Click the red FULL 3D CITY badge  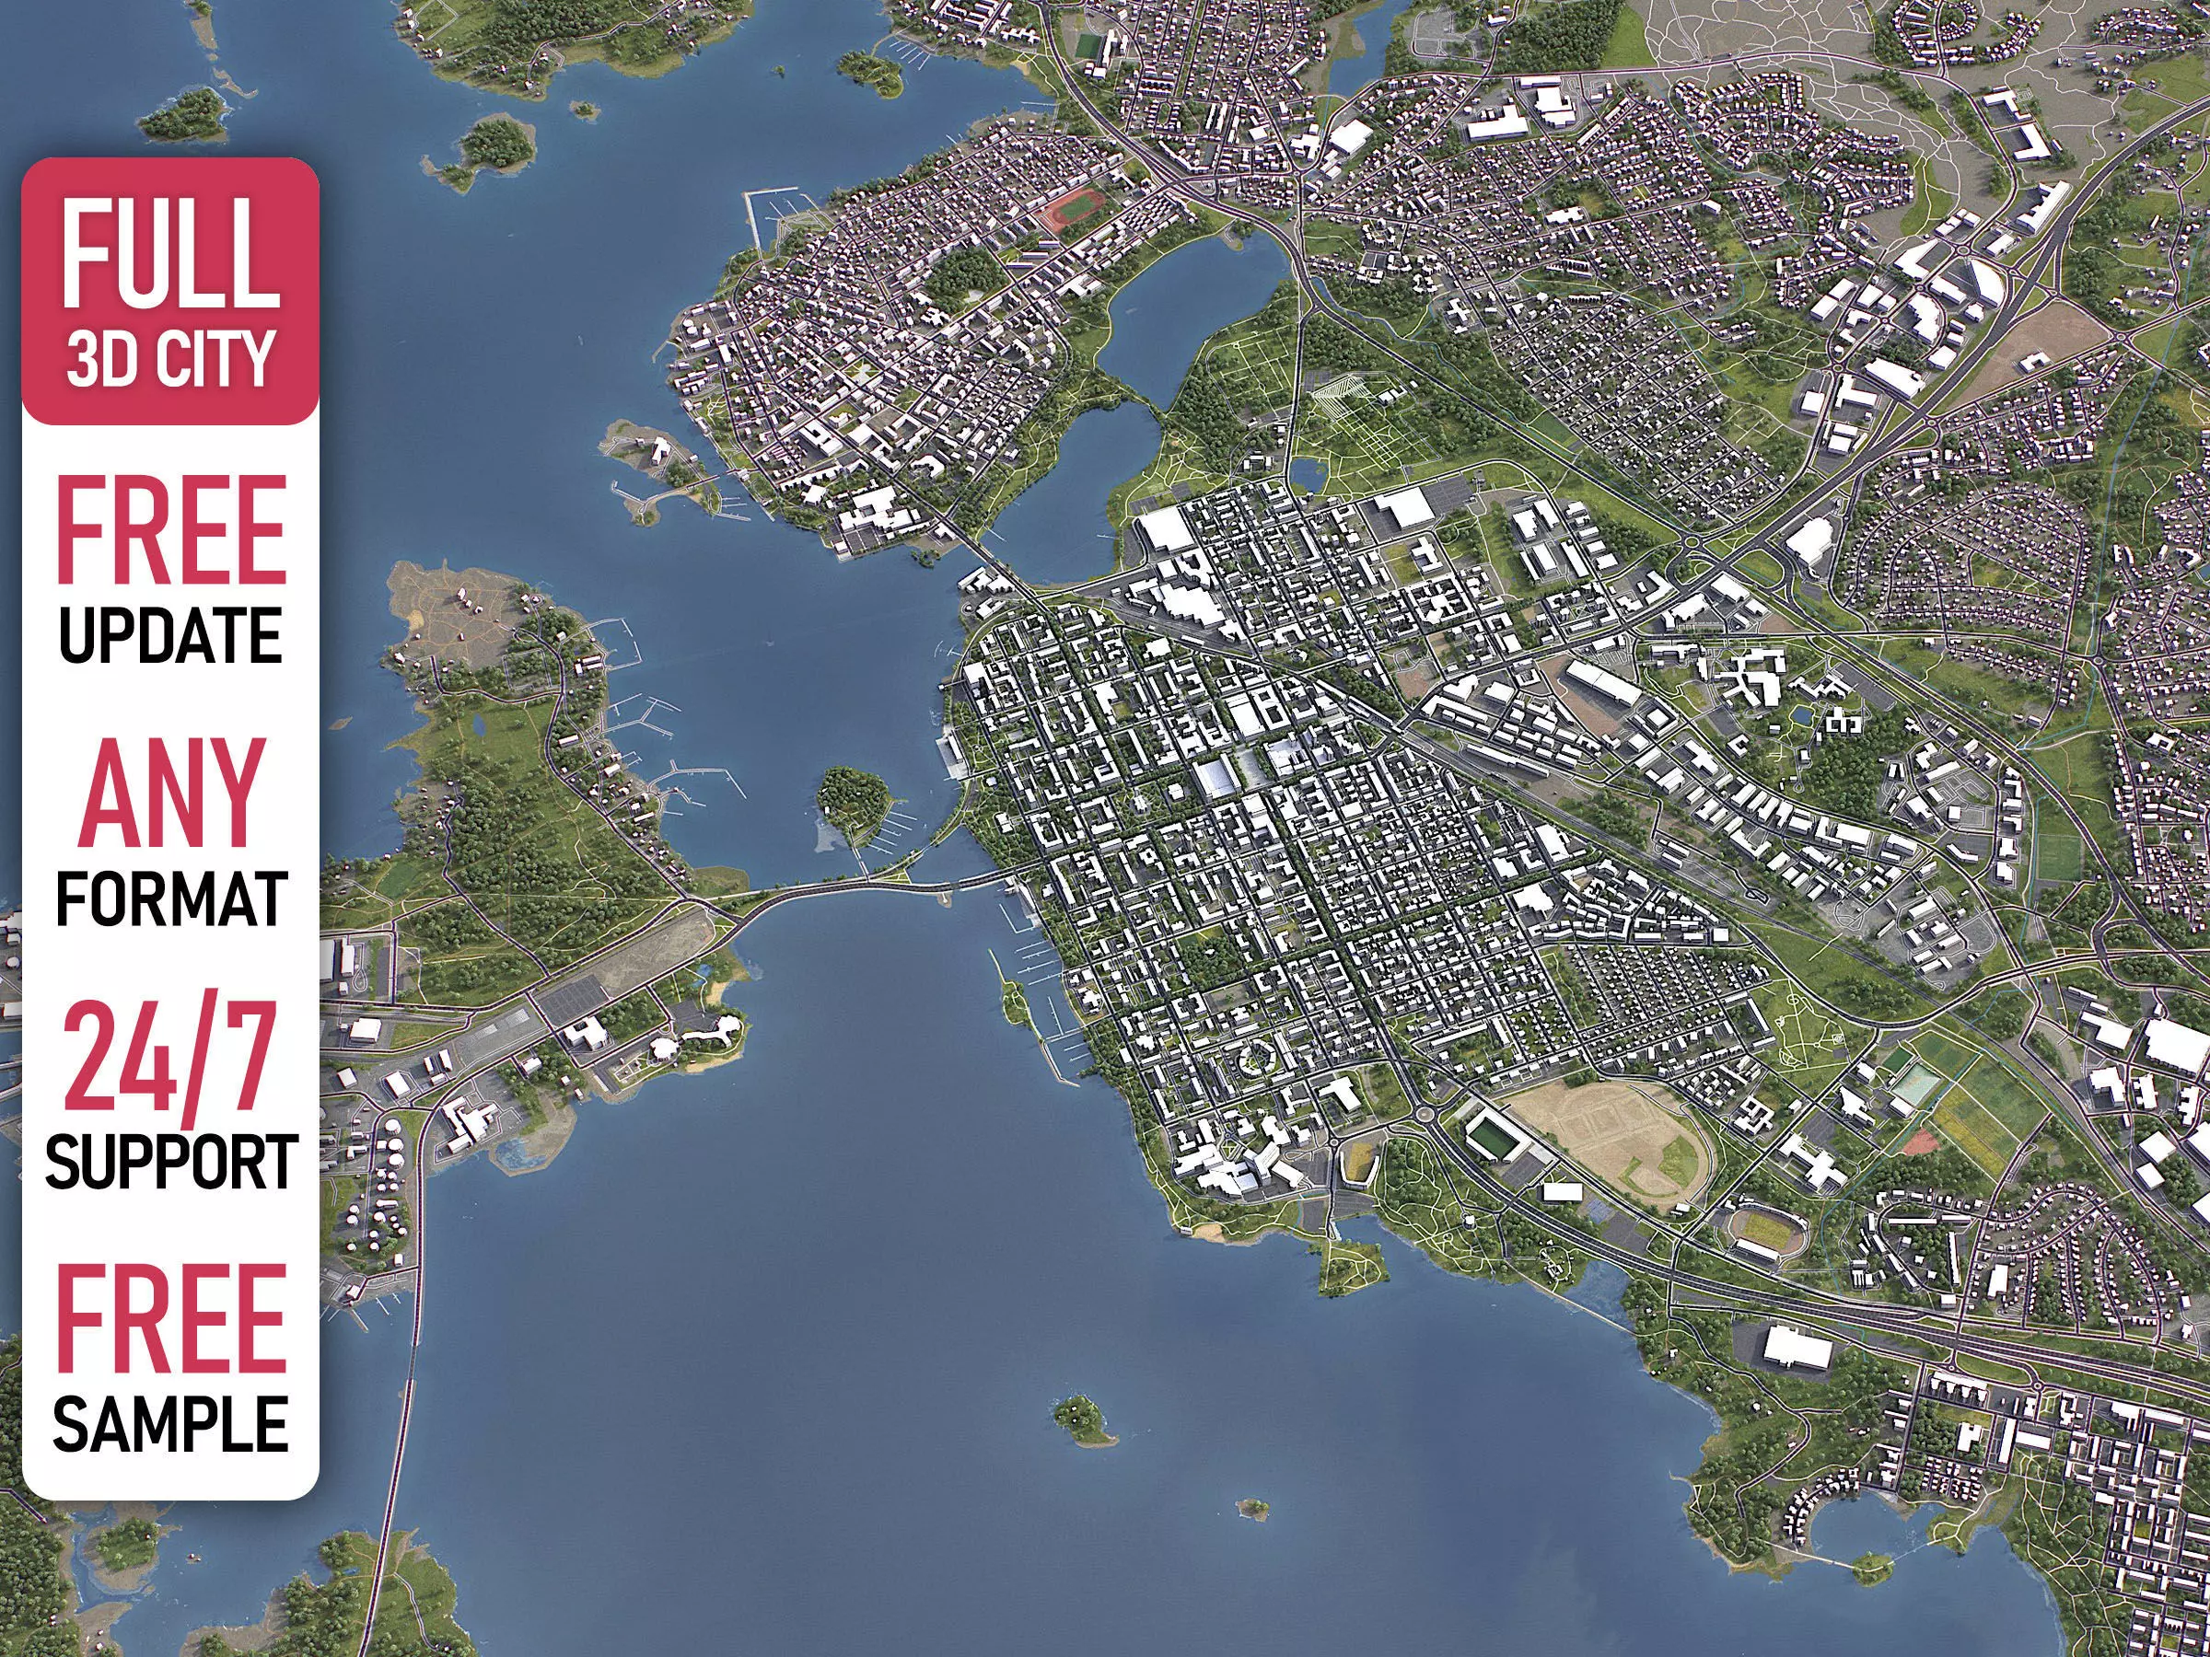coord(169,292)
